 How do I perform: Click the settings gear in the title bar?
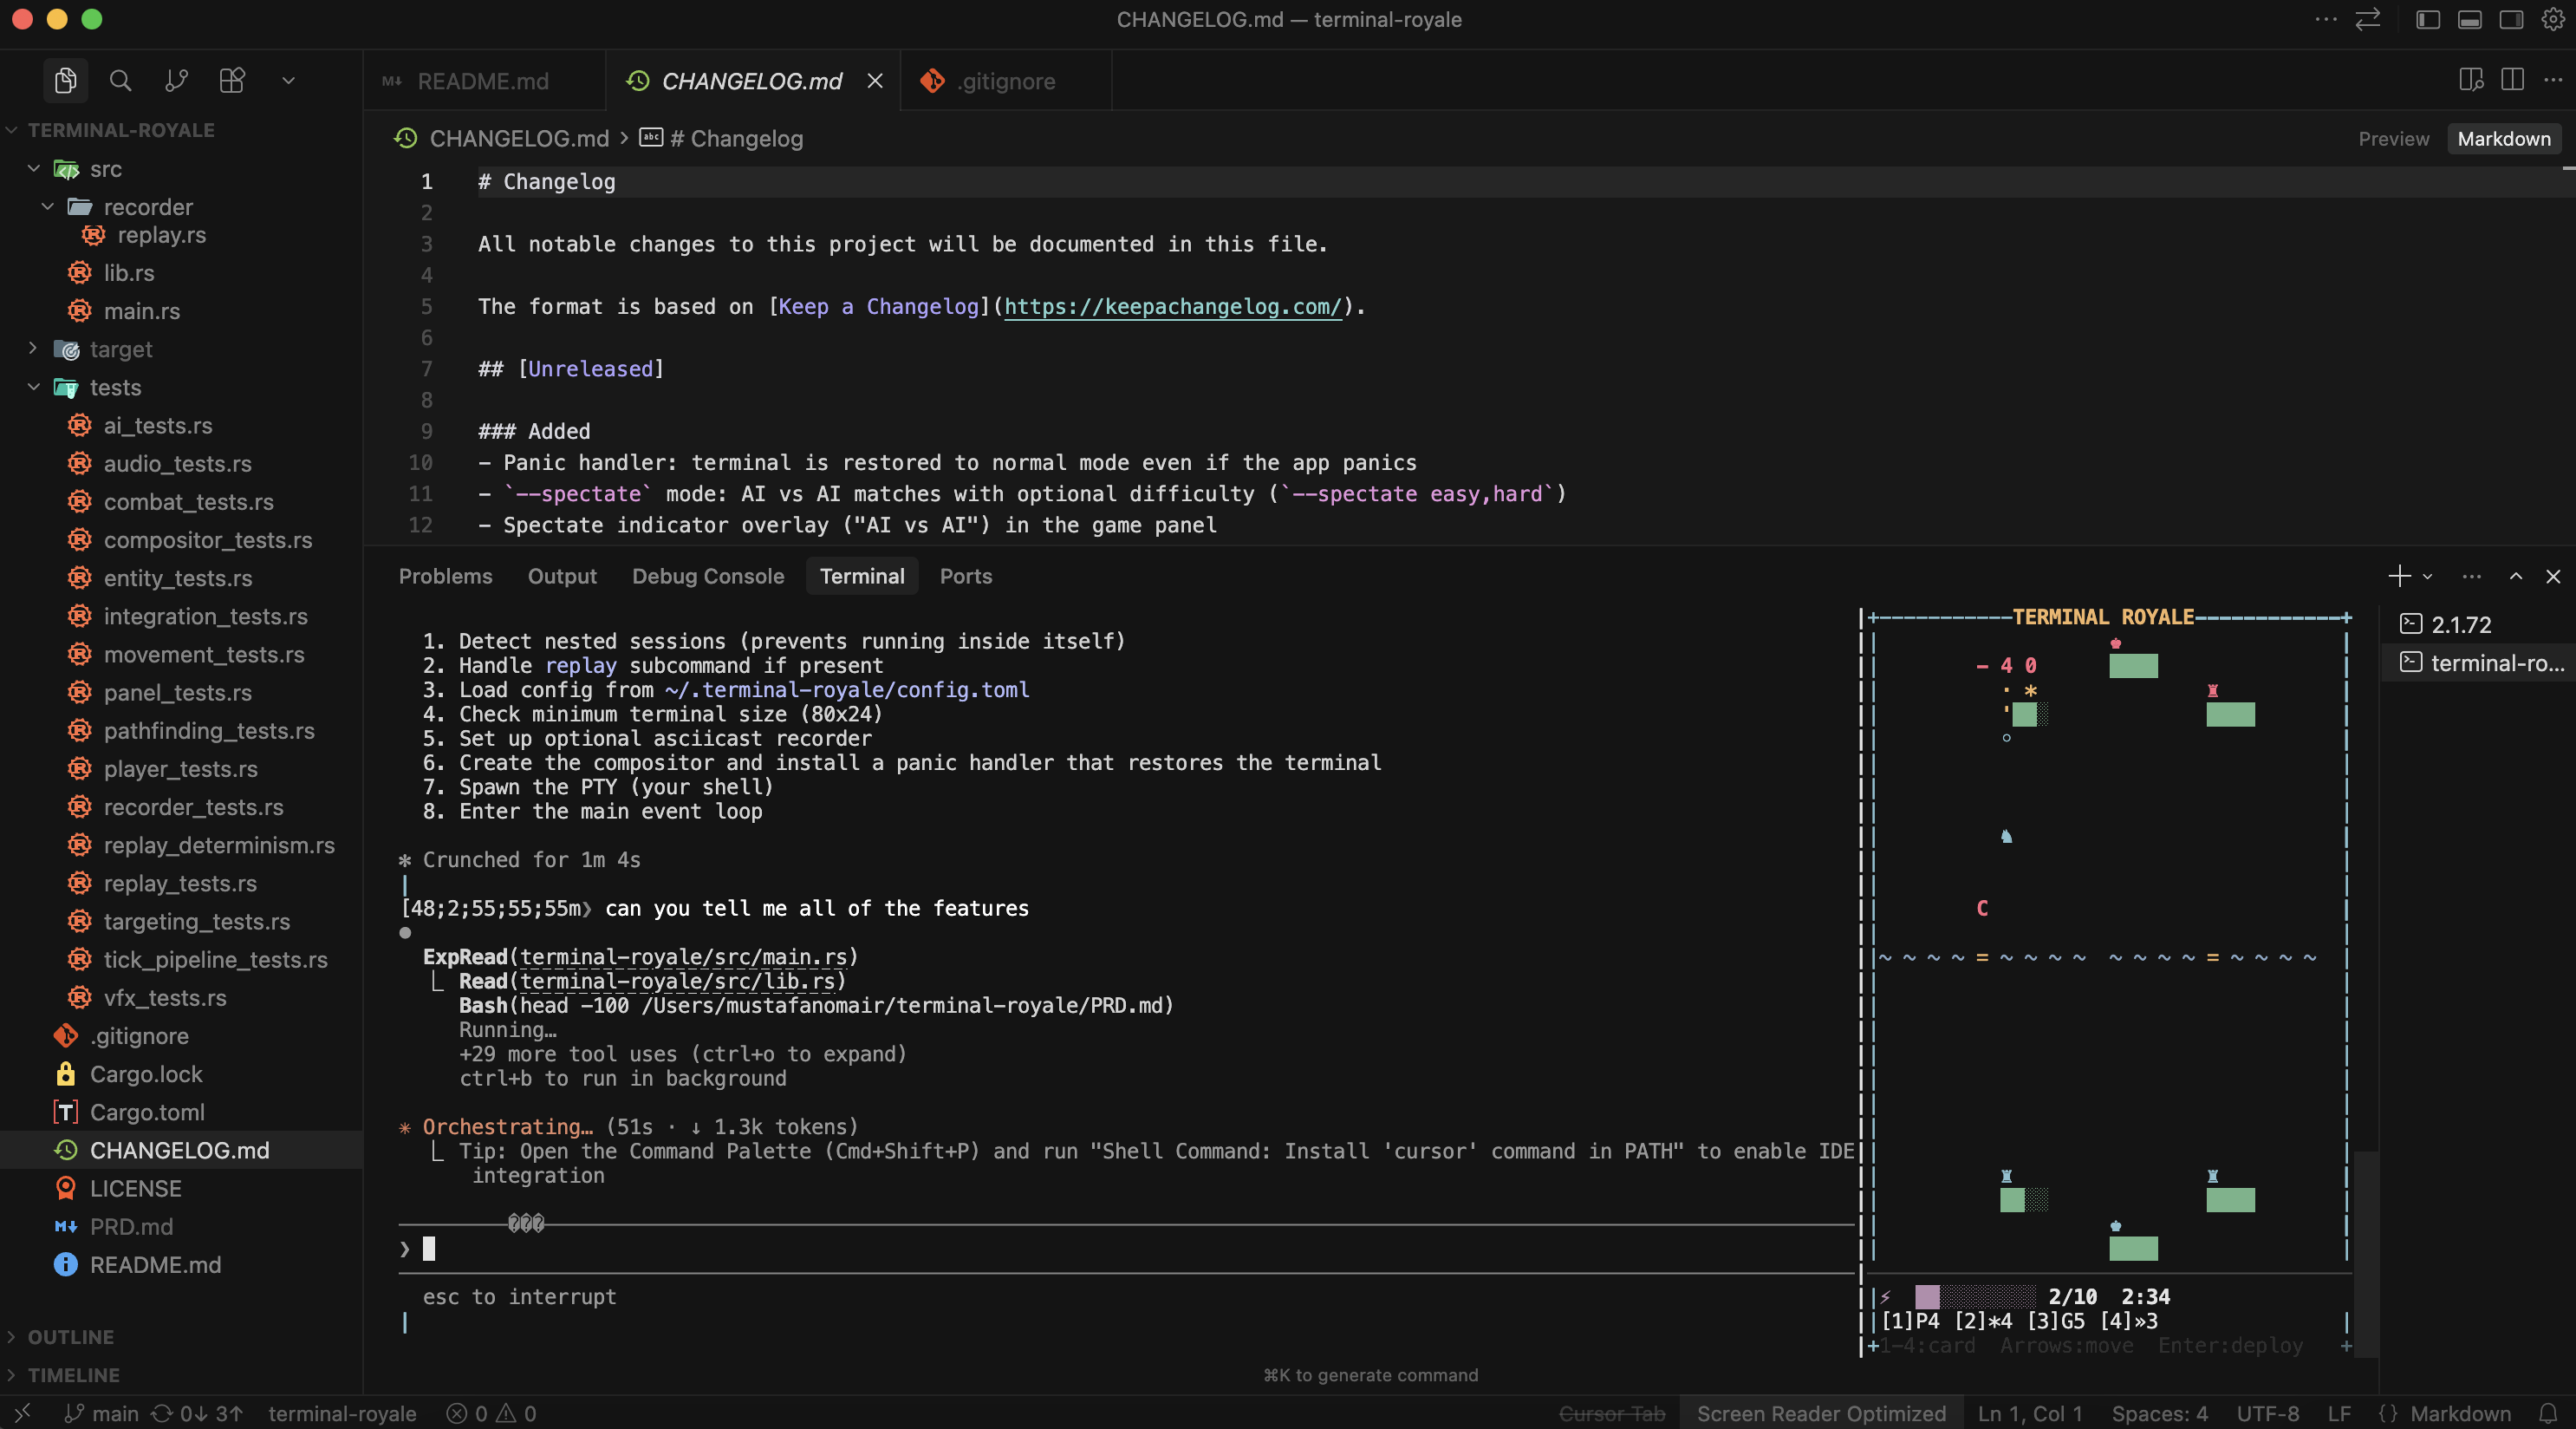tap(2552, 19)
